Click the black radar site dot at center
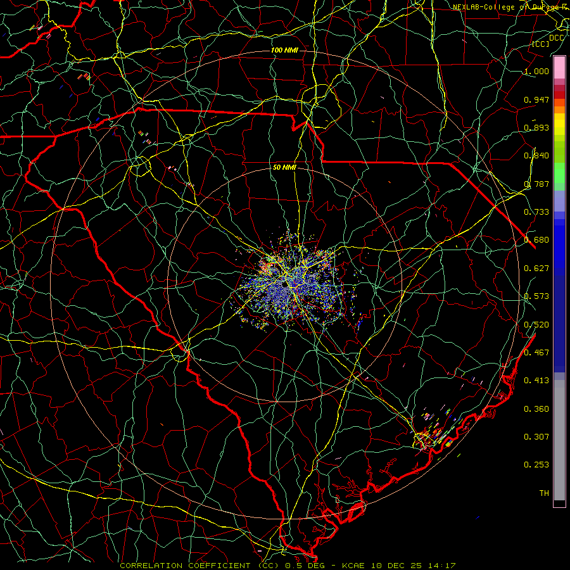This screenshot has height=570, width=570. click(x=284, y=284)
